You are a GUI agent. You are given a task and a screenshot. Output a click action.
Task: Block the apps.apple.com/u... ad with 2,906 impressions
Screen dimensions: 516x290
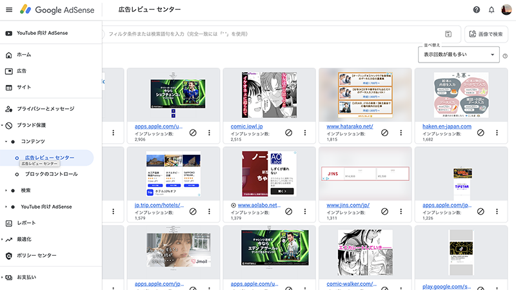(193, 133)
